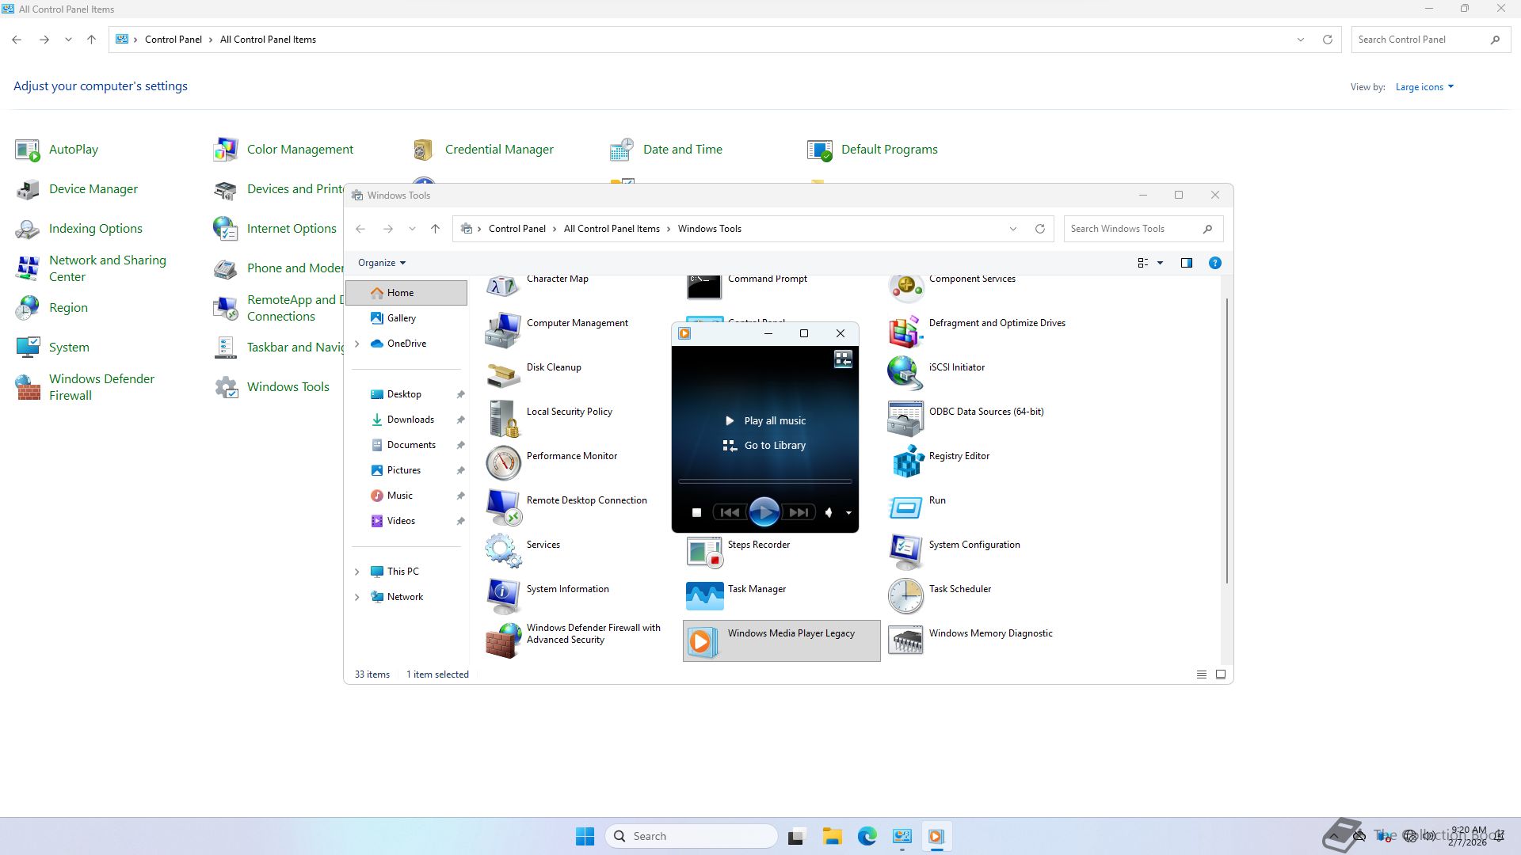The width and height of the screenshot is (1521, 855).
Task: Switch to large icons view at bottom right
Action: [1221, 674]
